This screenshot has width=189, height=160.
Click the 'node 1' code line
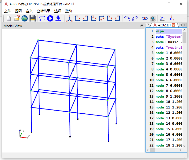coord(169,53)
